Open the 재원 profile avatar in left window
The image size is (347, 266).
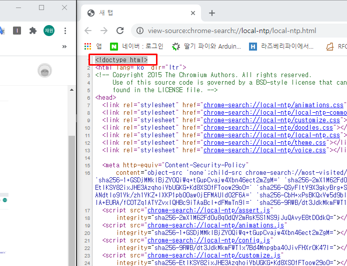(49, 31)
